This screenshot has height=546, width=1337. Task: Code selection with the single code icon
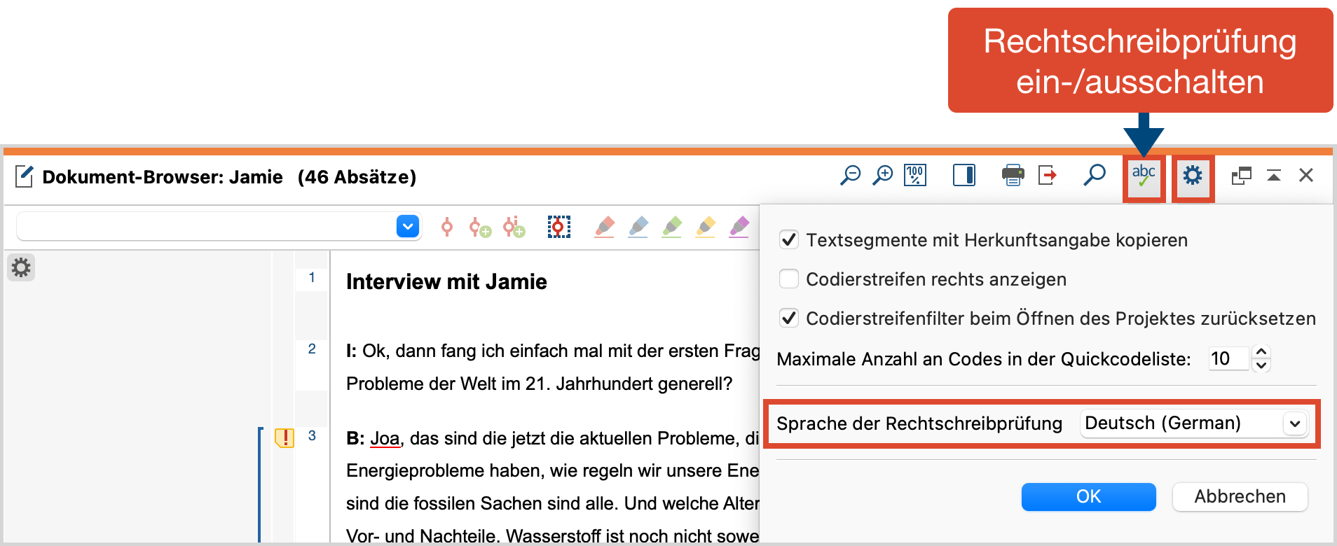pyautogui.click(x=447, y=227)
